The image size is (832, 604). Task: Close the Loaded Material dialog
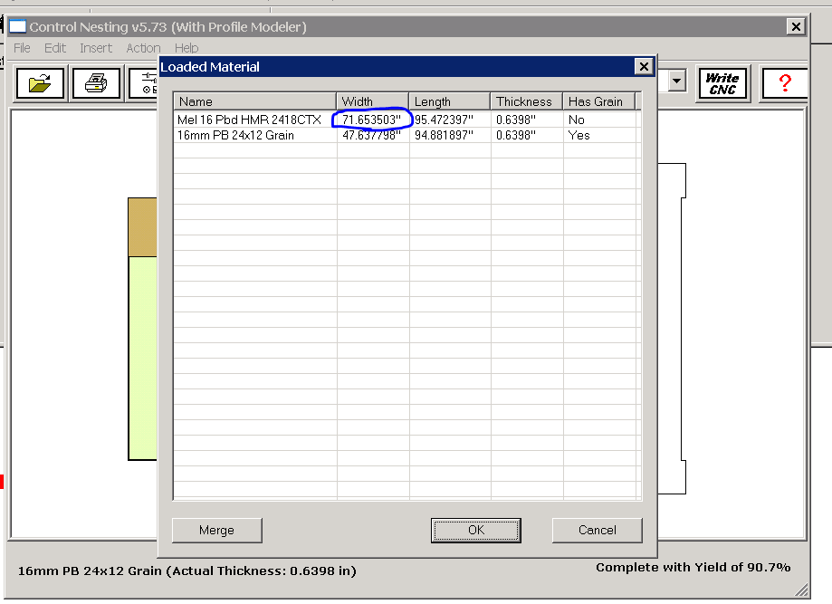point(643,67)
